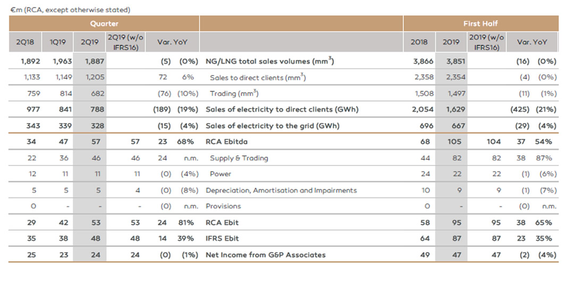
Task: Click the 1,205 value for direct clients
Action: (95, 77)
